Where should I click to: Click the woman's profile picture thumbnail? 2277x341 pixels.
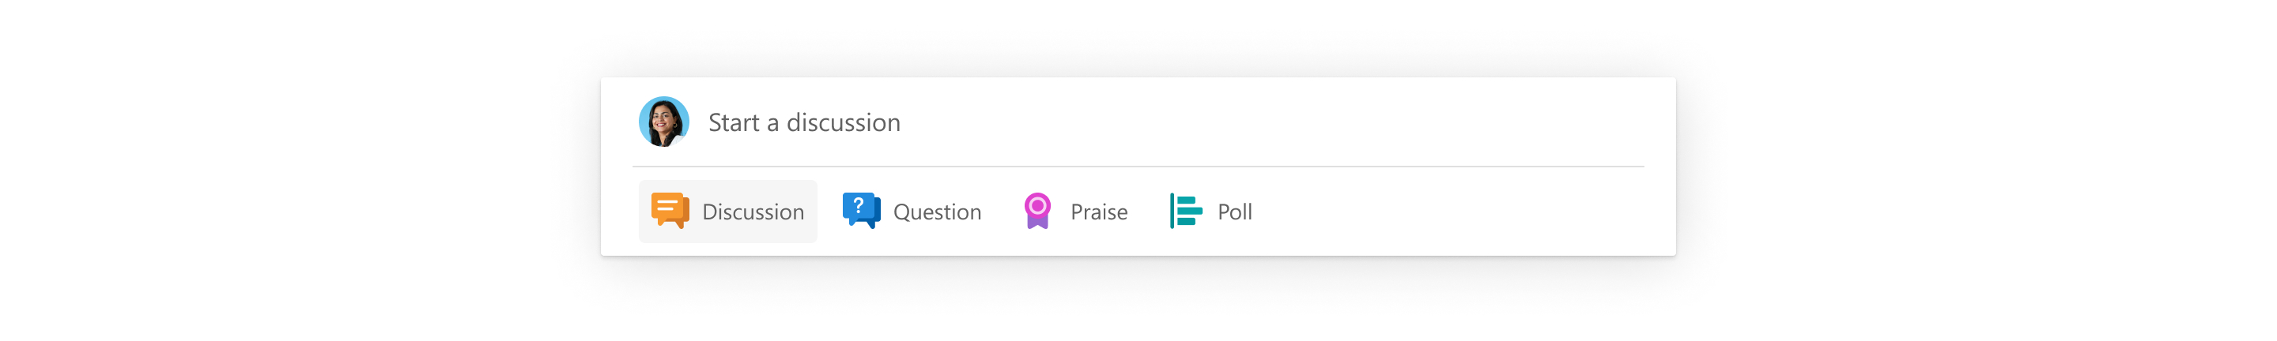pos(664,122)
